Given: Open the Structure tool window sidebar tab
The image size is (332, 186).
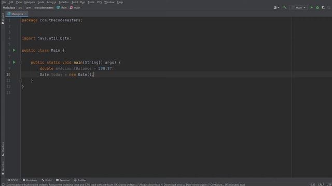Looking at the screenshot, I should pos(3,149).
